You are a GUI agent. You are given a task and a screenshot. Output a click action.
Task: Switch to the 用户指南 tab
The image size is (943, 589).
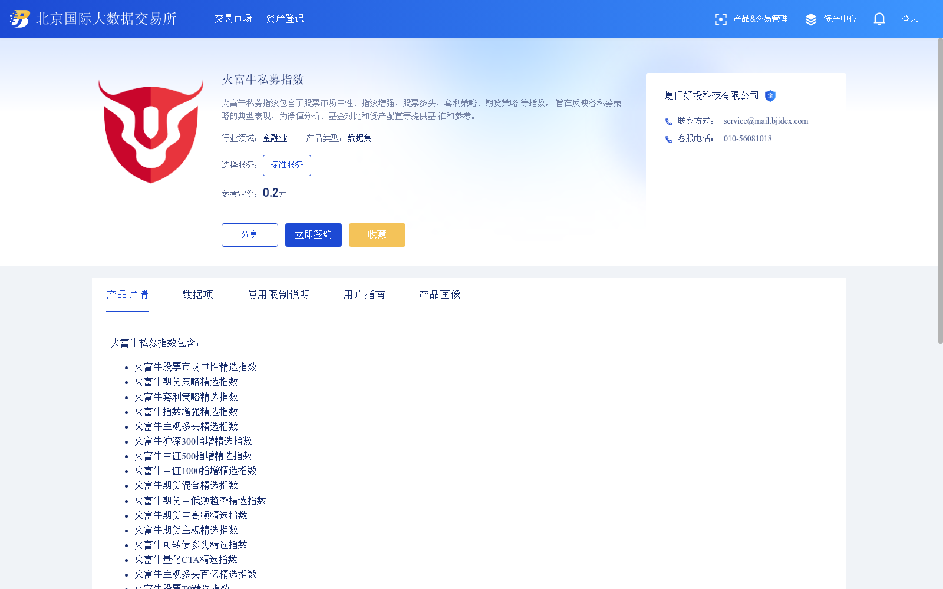click(x=364, y=294)
